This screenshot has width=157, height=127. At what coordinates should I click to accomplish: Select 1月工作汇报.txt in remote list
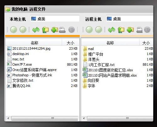pyautogui.click(x=117, y=65)
